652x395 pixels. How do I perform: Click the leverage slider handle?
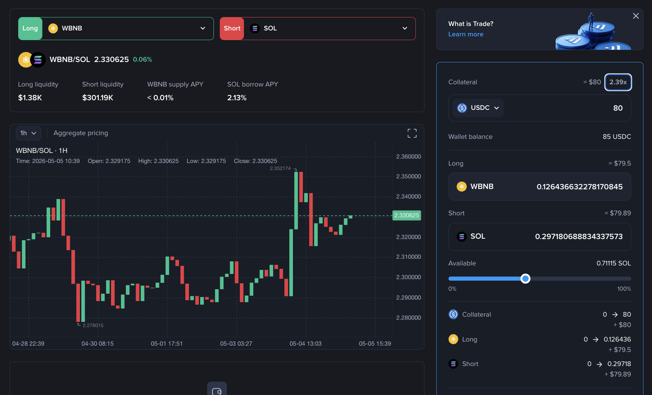(x=525, y=278)
